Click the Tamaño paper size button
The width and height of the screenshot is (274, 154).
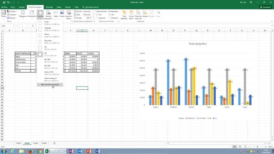coord(40,15)
